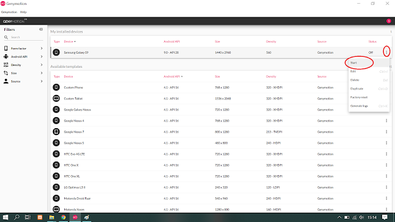Open Task View on the taskbar
Viewport: 395px width, 222px height.
pos(28,217)
